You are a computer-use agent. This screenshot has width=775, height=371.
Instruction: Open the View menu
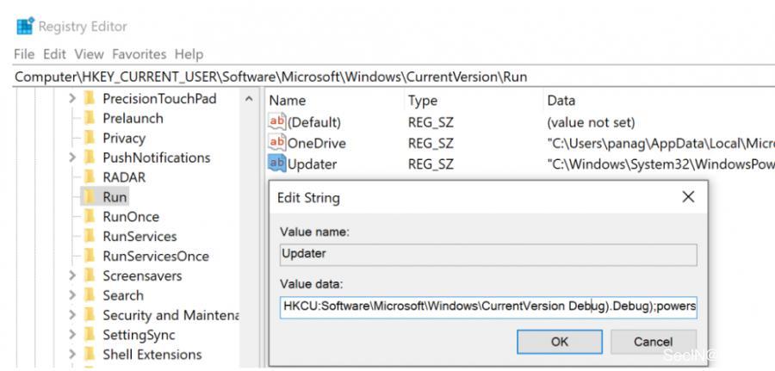[89, 54]
